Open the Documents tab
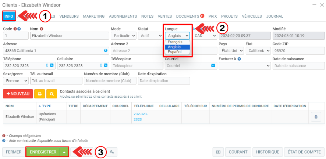 coord(188,17)
